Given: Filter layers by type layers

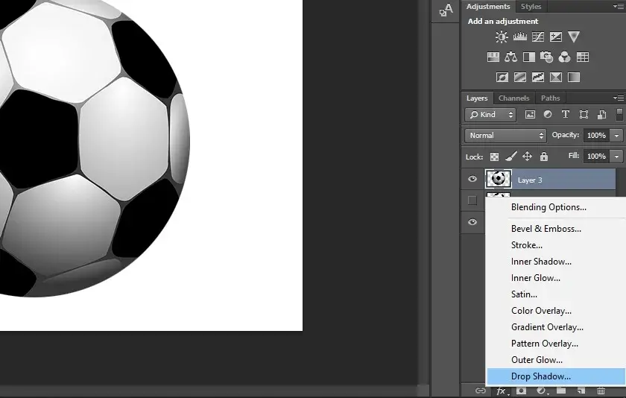Looking at the screenshot, I should pos(566,115).
